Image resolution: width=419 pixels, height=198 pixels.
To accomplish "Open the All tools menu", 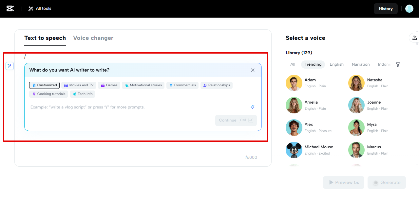I will pos(39,8).
